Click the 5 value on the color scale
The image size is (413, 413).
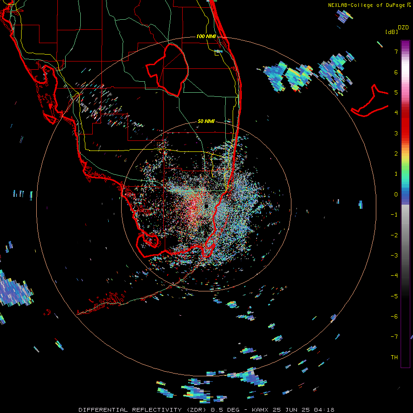396,92
